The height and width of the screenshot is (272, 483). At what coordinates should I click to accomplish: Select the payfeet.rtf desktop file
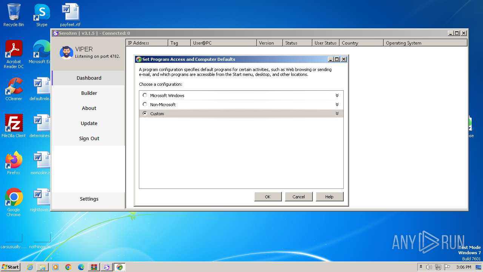click(x=70, y=15)
